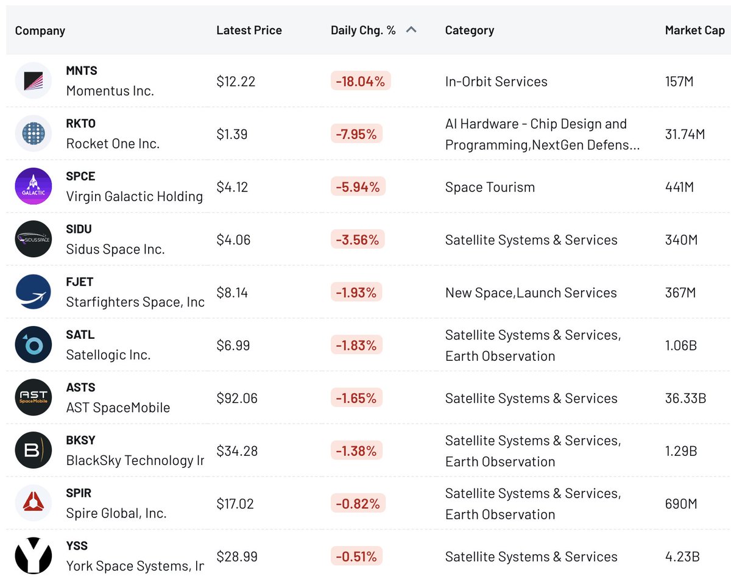Open the Rocket One dotted circle logo
This screenshot has height=579, width=731.
pyautogui.click(x=34, y=133)
